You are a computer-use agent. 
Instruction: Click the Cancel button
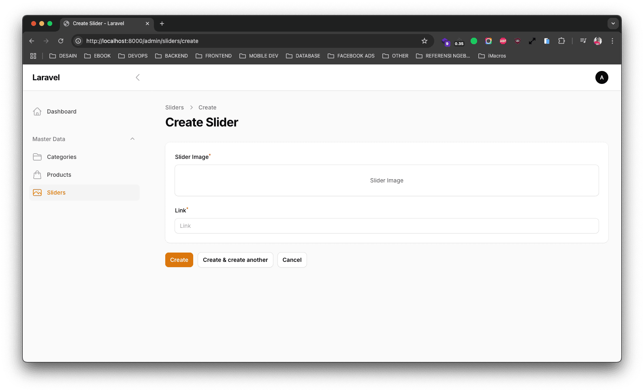click(292, 260)
